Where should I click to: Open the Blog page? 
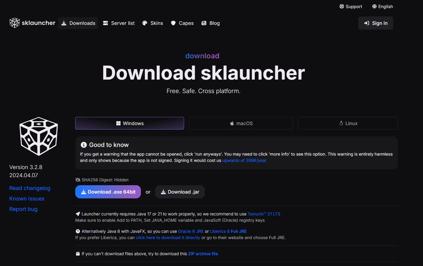[x=210, y=23]
